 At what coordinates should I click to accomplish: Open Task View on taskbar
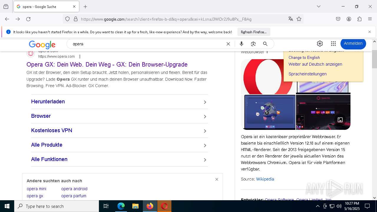[x=106, y=206]
